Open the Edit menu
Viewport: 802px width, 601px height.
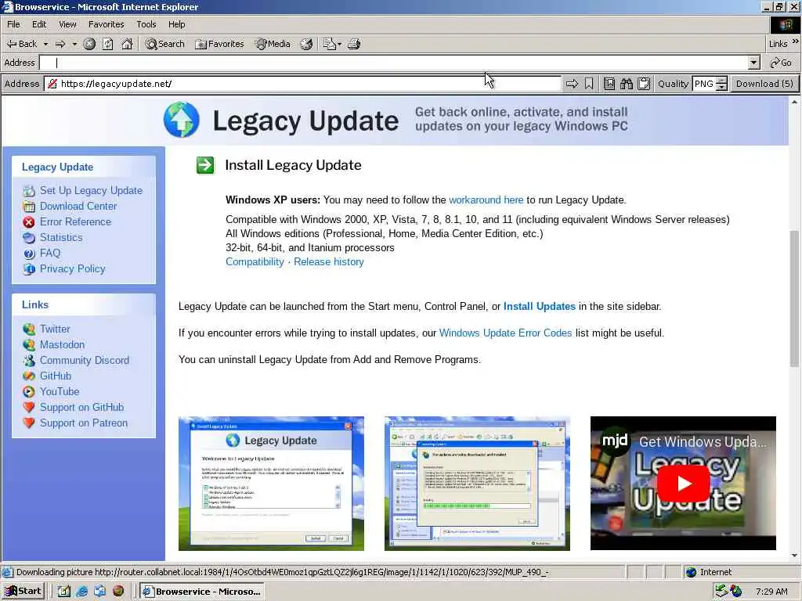click(39, 24)
